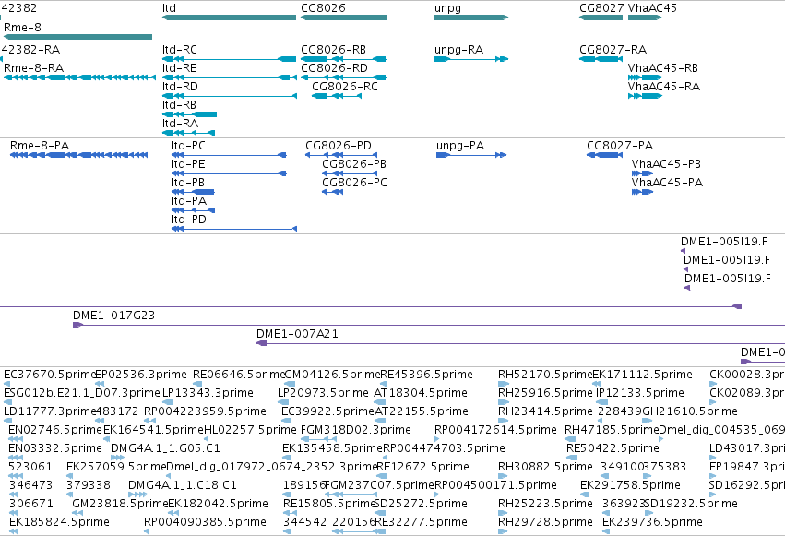Screen dimensions: 785x536
Task: Click EST EK171112.5prime
Action: point(596,384)
